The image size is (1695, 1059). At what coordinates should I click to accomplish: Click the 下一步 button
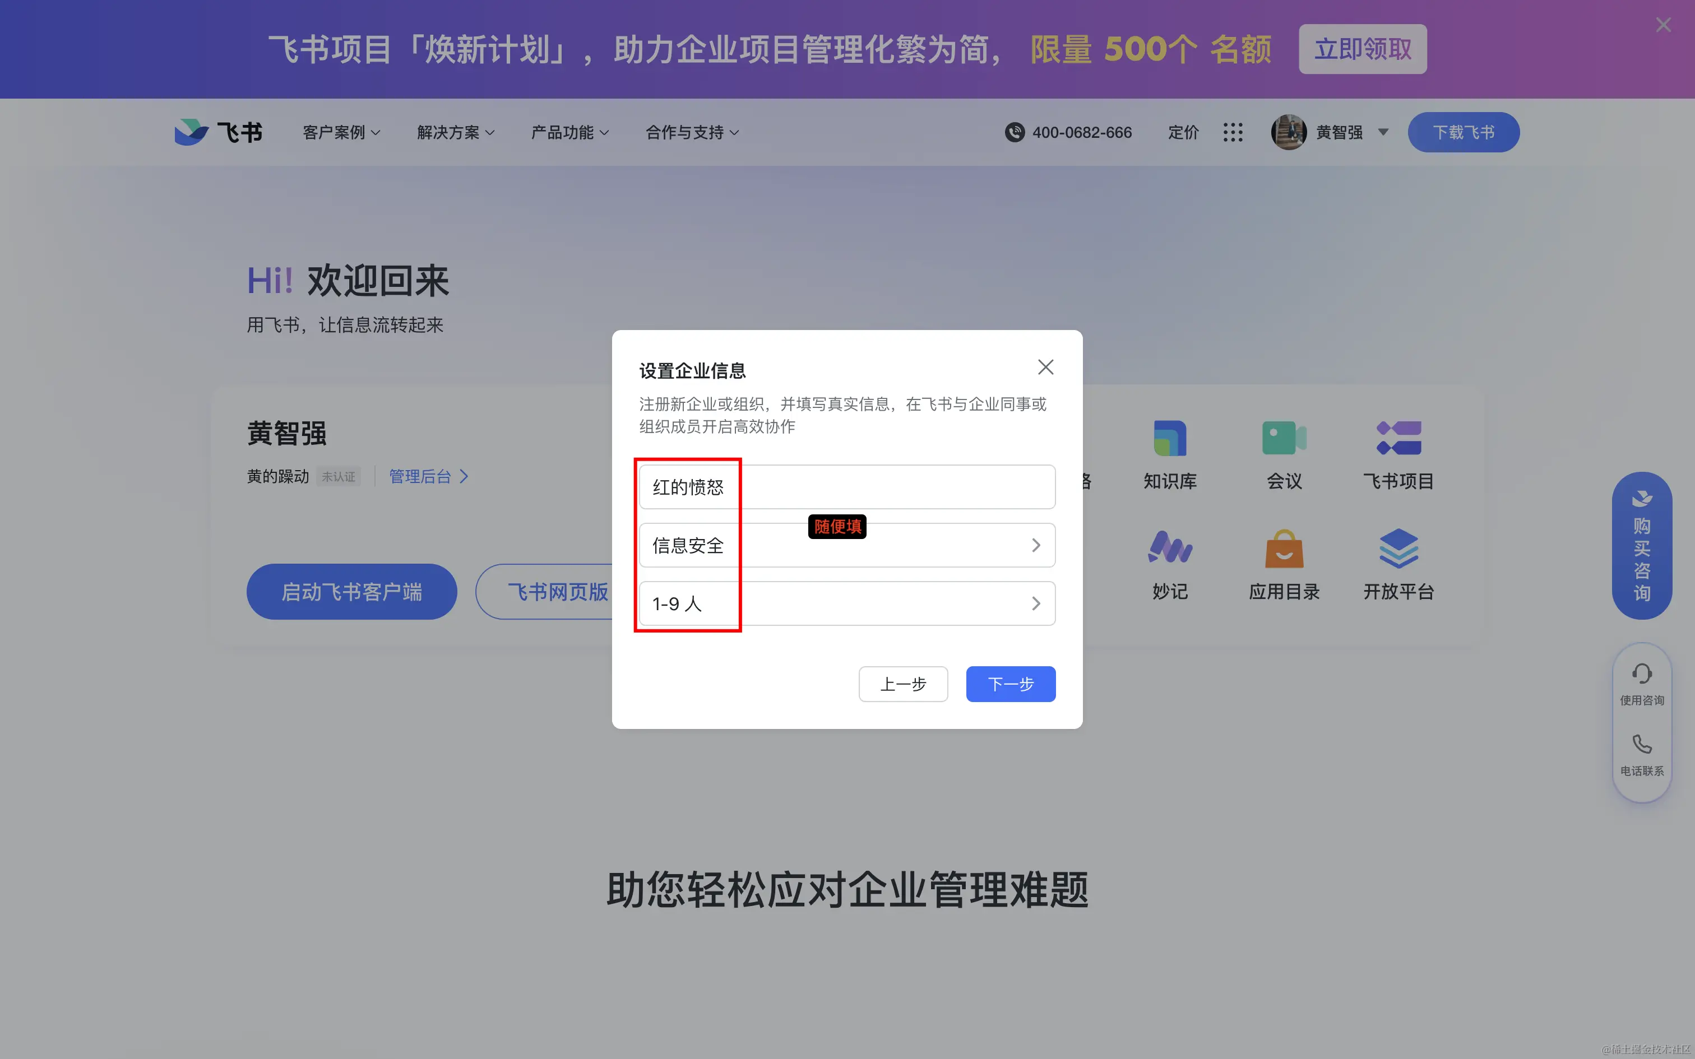pyautogui.click(x=1010, y=684)
